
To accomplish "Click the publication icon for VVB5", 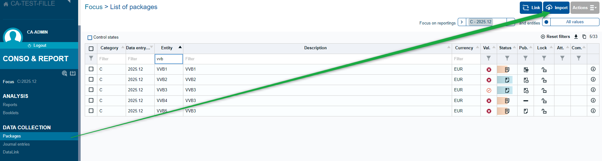I will click(526, 111).
